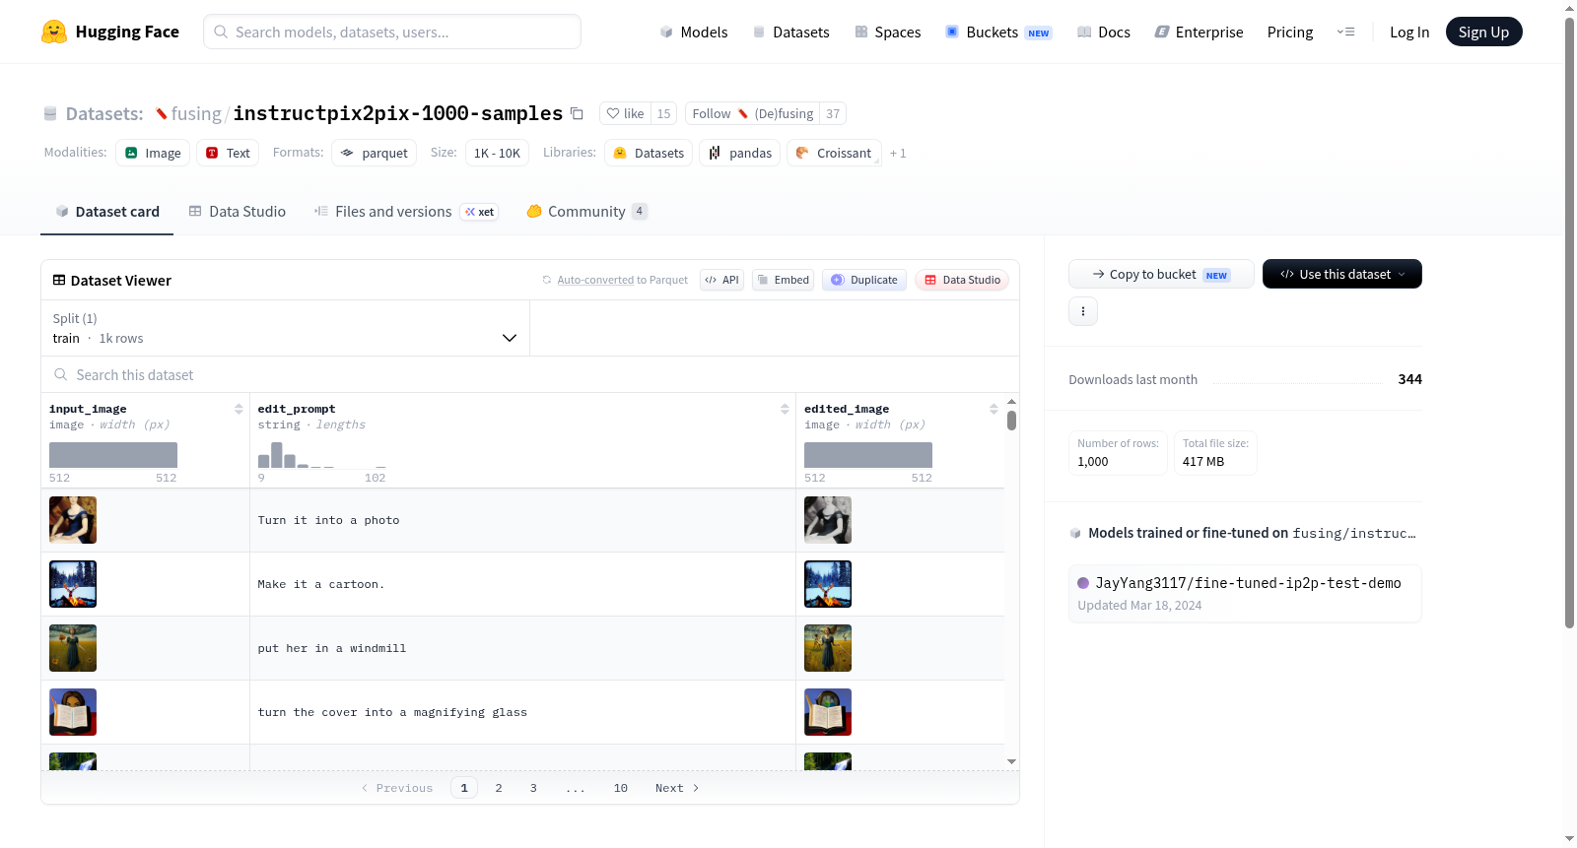Click the Pricing link

pyautogui.click(x=1290, y=32)
